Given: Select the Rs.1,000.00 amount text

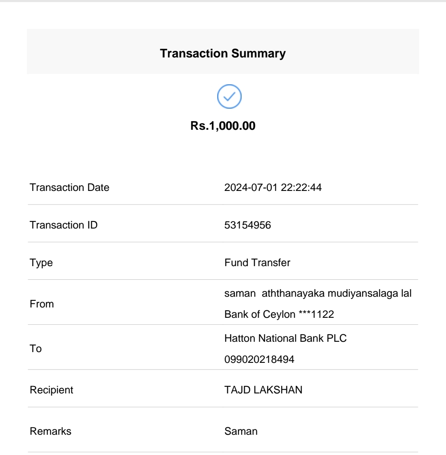Looking at the screenshot, I should tap(223, 126).
